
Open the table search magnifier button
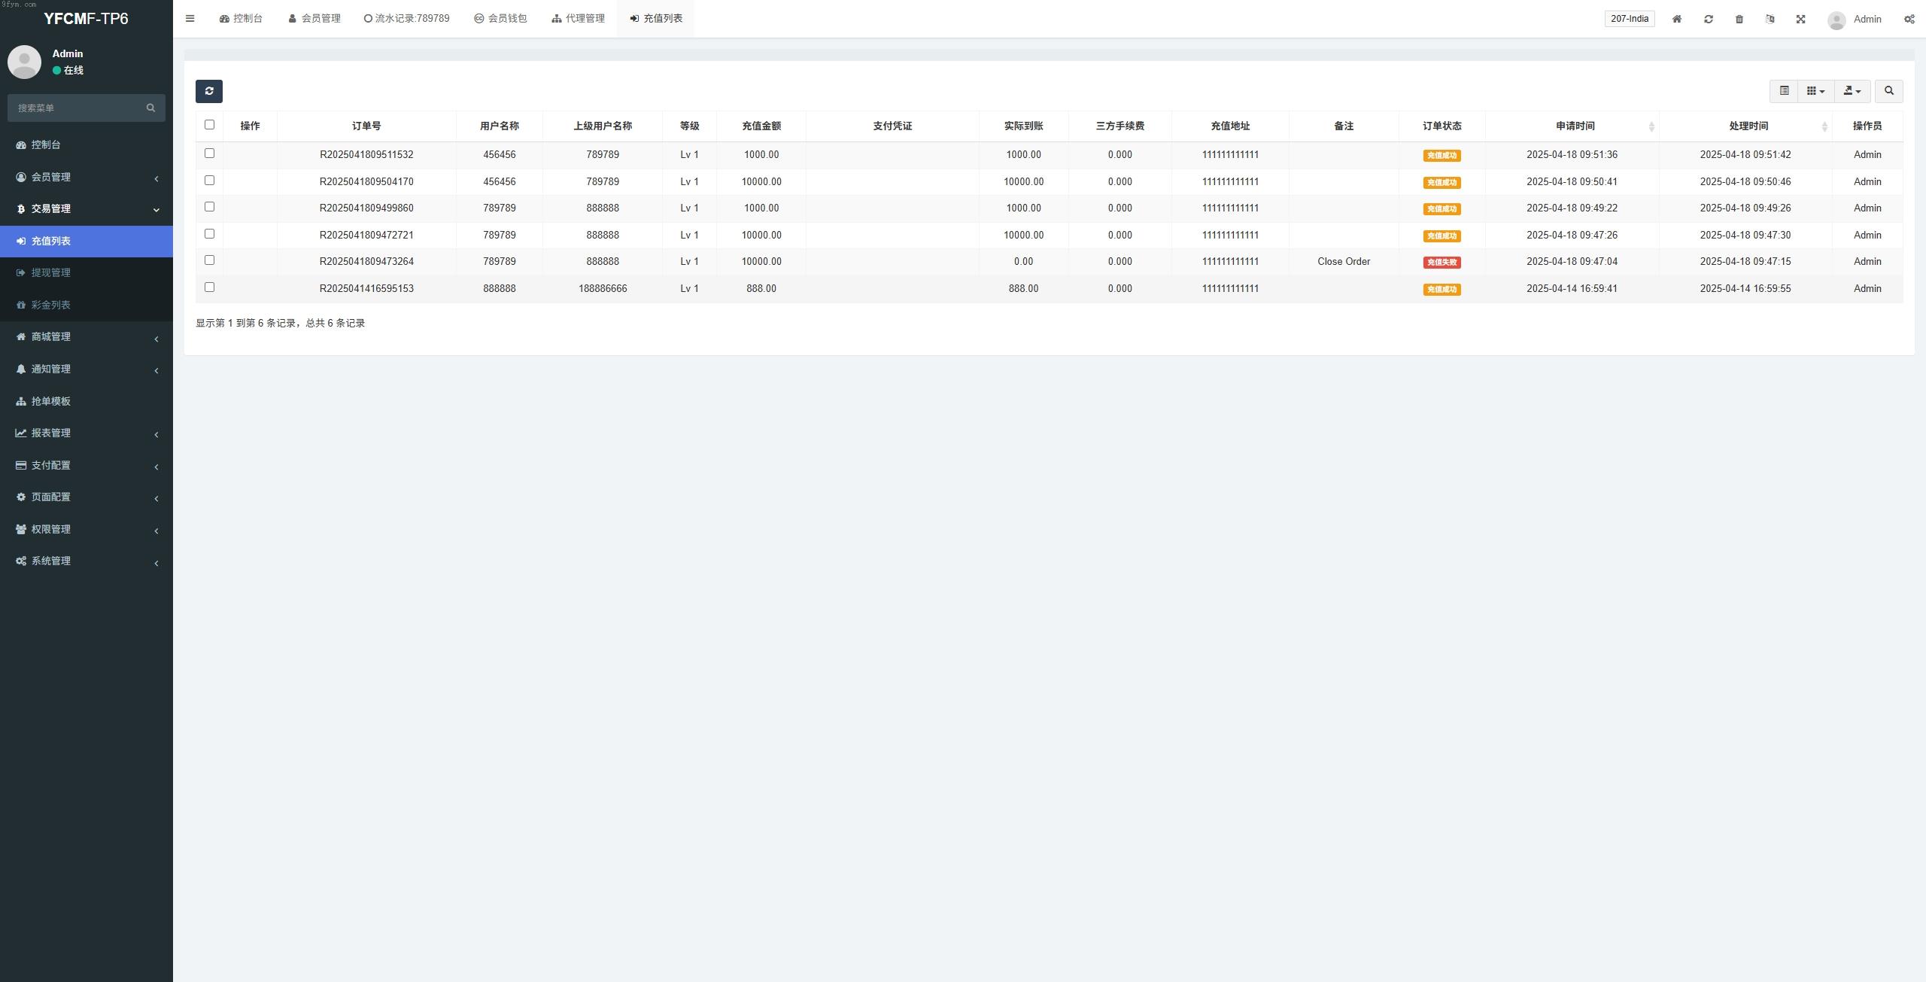pos(1888,91)
